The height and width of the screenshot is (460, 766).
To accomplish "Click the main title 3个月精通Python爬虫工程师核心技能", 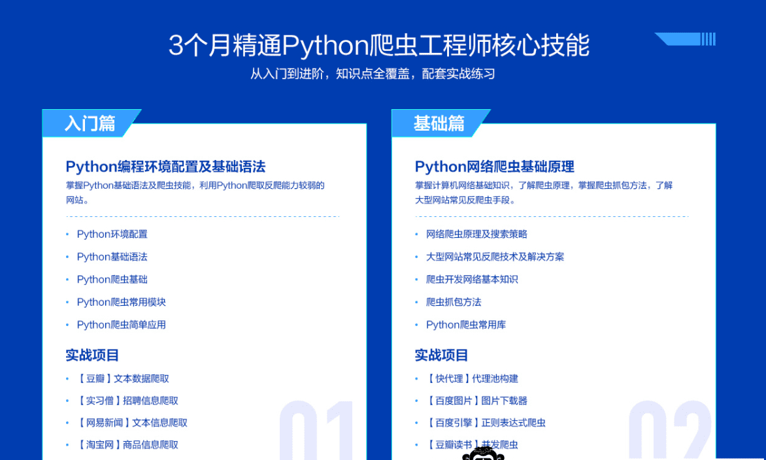I will pyautogui.click(x=379, y=46).
